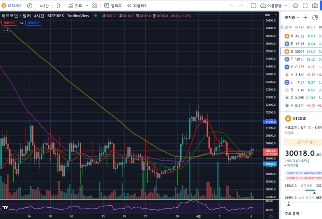Open the BTCUSD symbol search

click(11, 6)
